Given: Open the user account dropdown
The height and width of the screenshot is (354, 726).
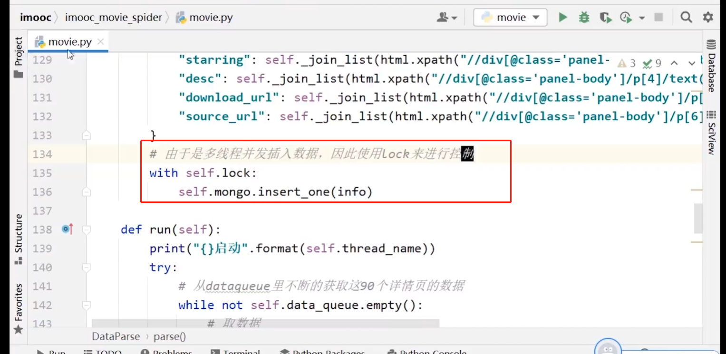Looking at the screenshot, I should point(446,18).
